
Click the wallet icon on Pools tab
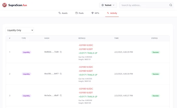pos(77,13)
